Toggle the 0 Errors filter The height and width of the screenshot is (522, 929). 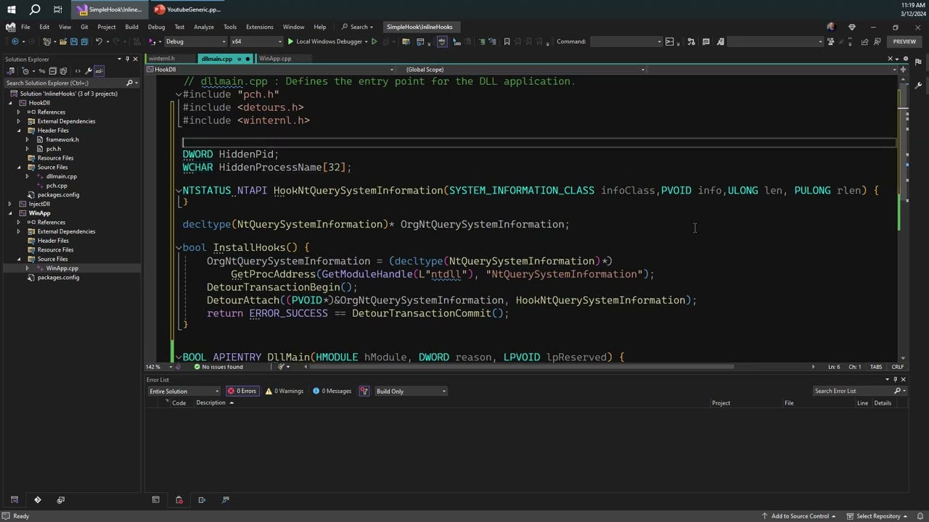pos(242,391)
